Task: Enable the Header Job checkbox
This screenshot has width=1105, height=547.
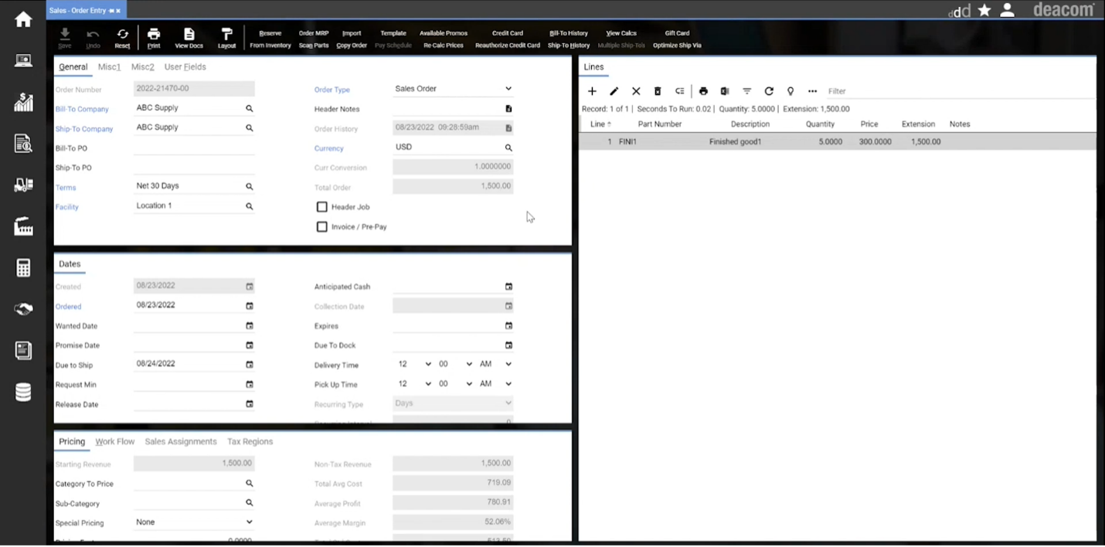Action: pos(321,207)
